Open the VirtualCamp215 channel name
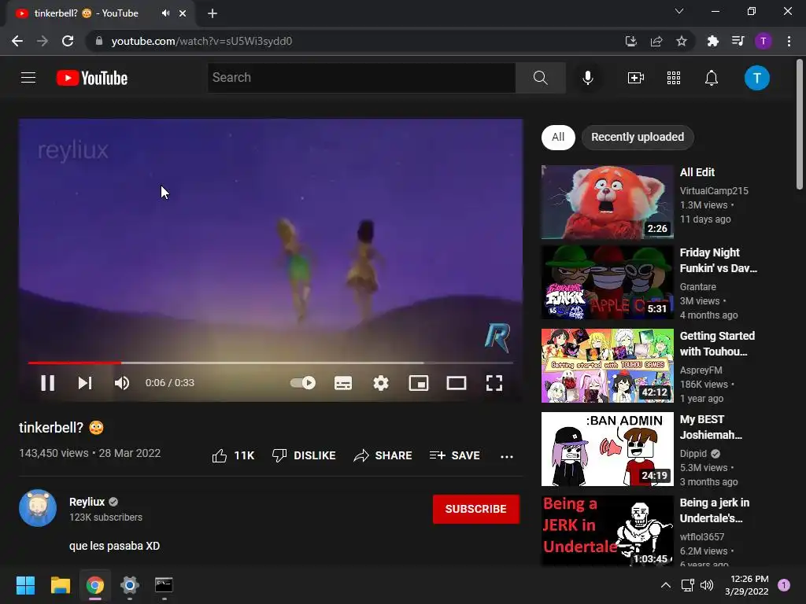This screenshot has height=604, width=806. point(714,190)
